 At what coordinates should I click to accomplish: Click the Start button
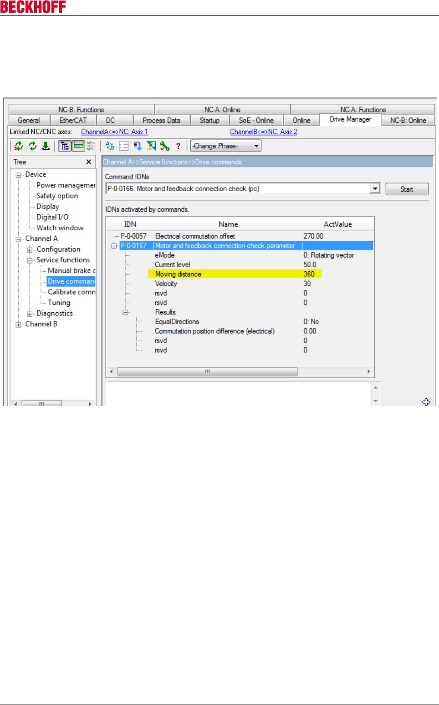tap(407, 189)
